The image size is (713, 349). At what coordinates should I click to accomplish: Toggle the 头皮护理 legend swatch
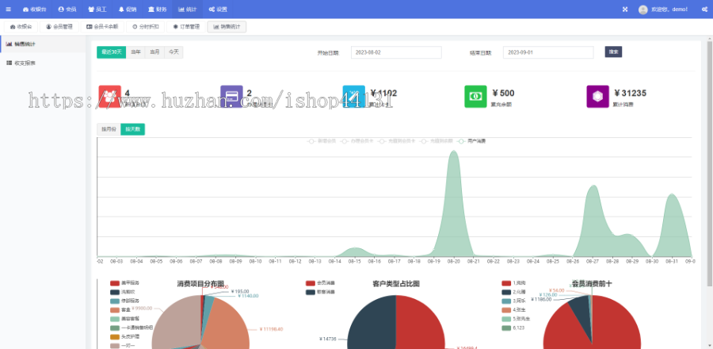click(x=115, y=337)
